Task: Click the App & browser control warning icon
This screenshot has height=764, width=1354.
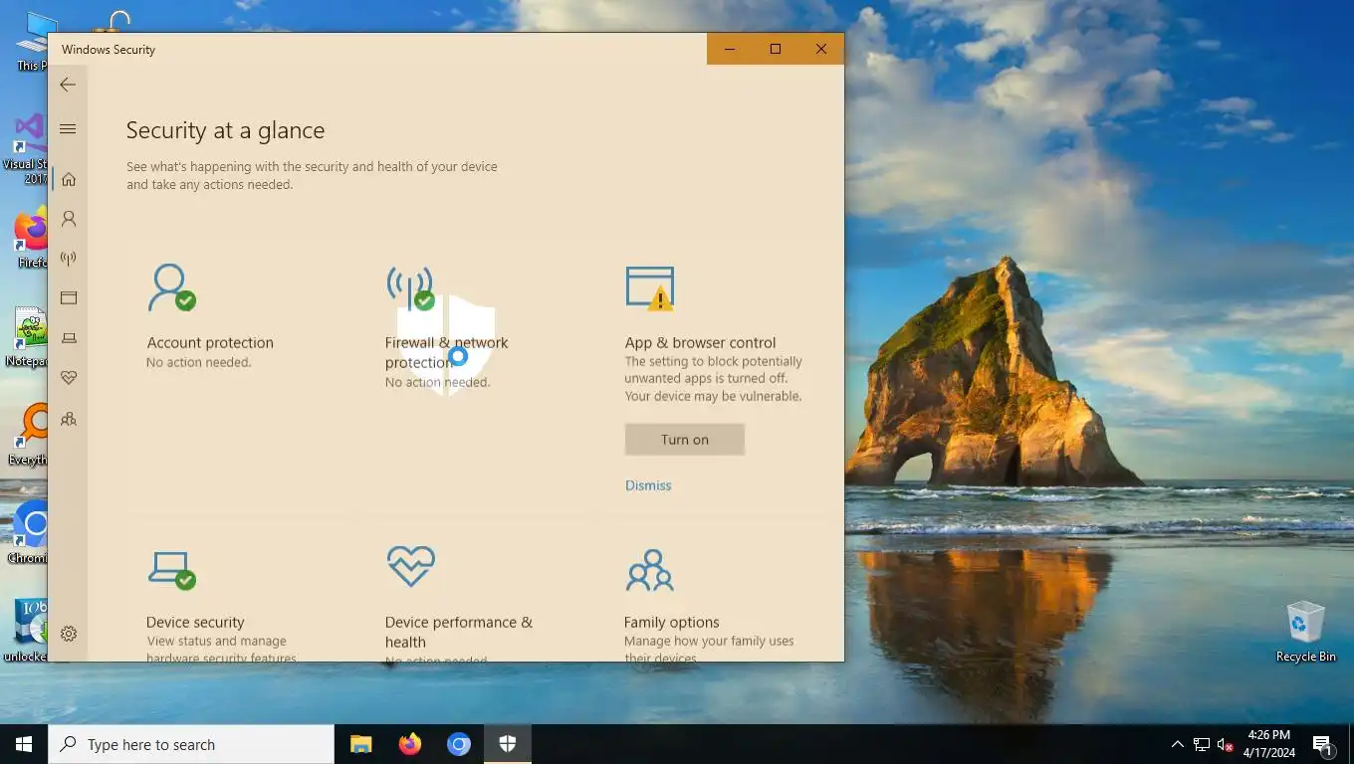Action: click(x=650, y=287)
